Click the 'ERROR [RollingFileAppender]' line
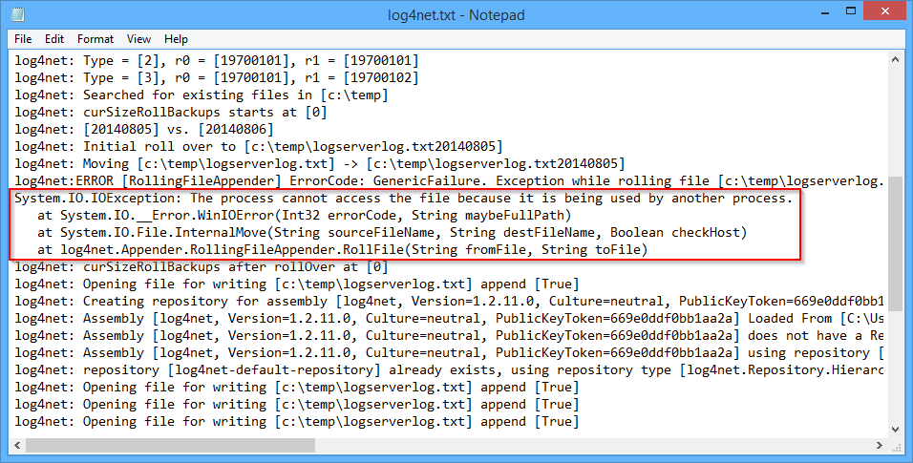 [x=449, y=180]
